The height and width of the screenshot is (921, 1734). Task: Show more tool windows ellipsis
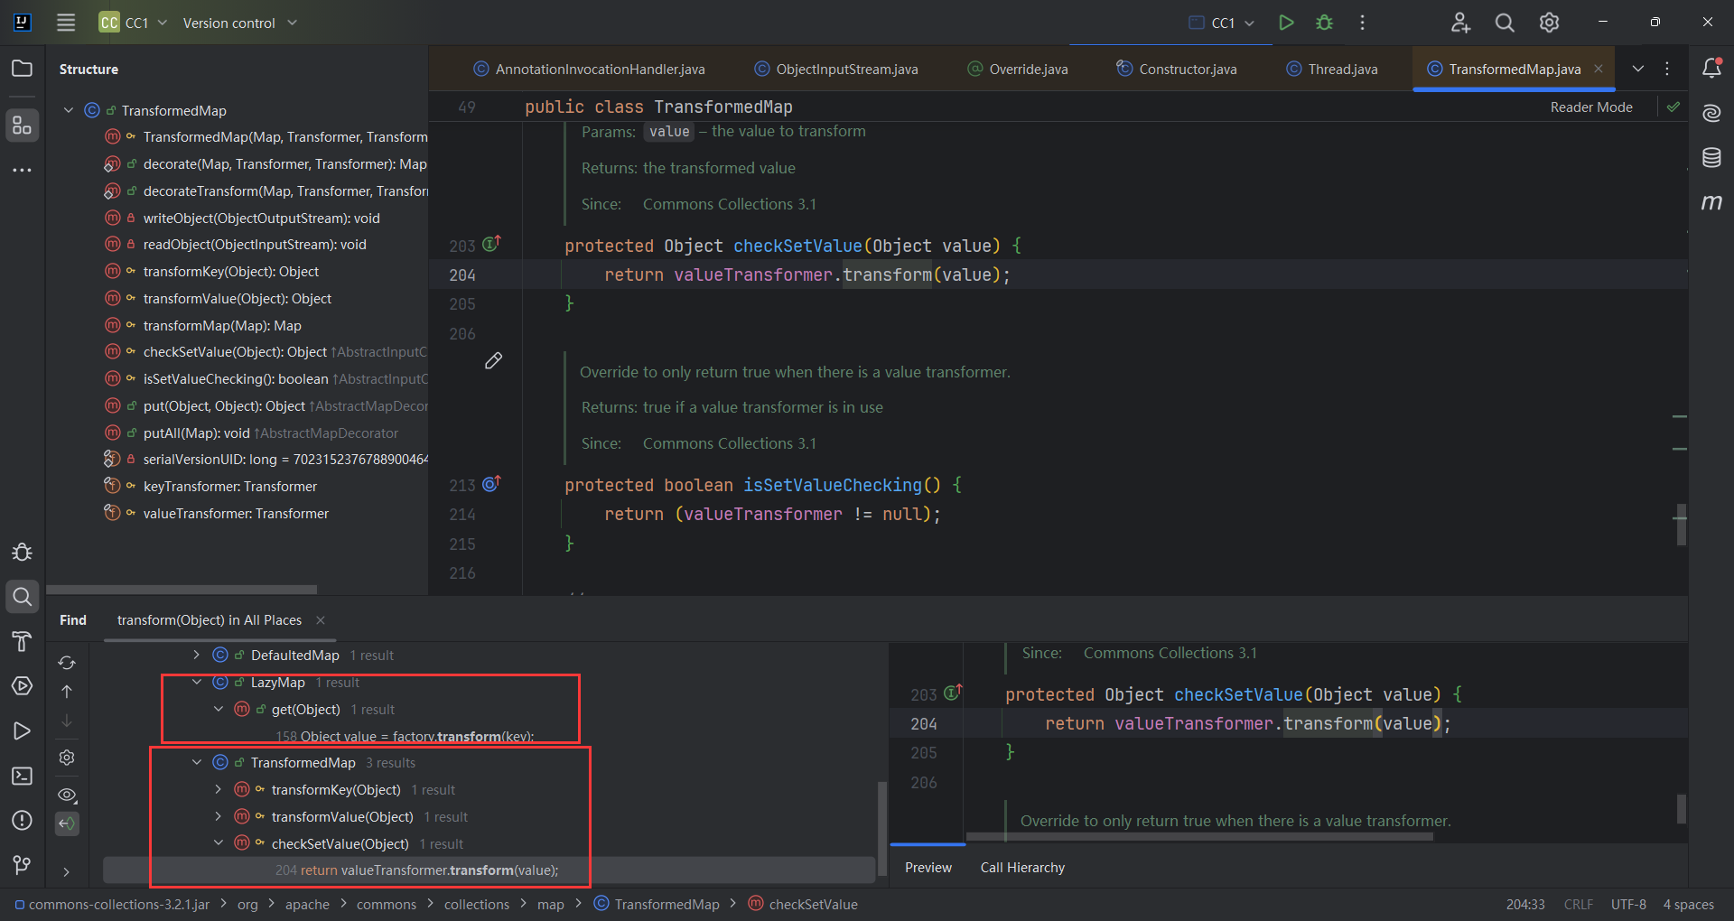click(22, 170)
